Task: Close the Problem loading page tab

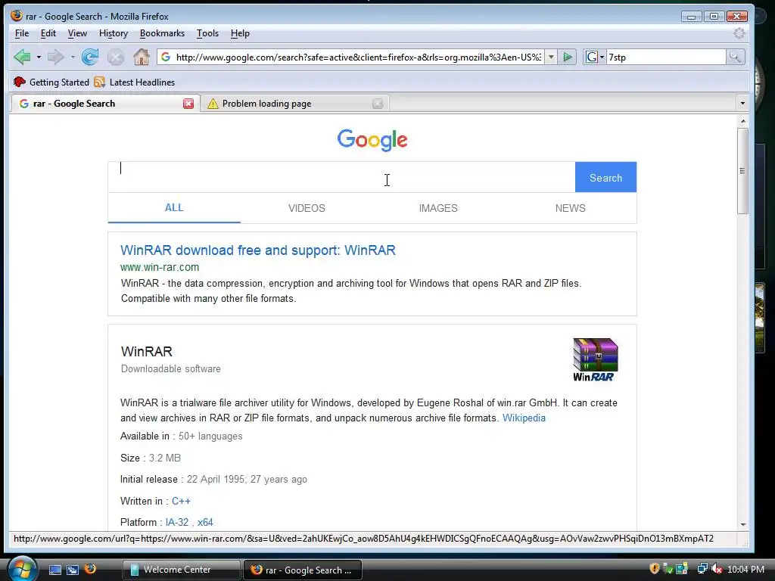Action: [378, 103]
